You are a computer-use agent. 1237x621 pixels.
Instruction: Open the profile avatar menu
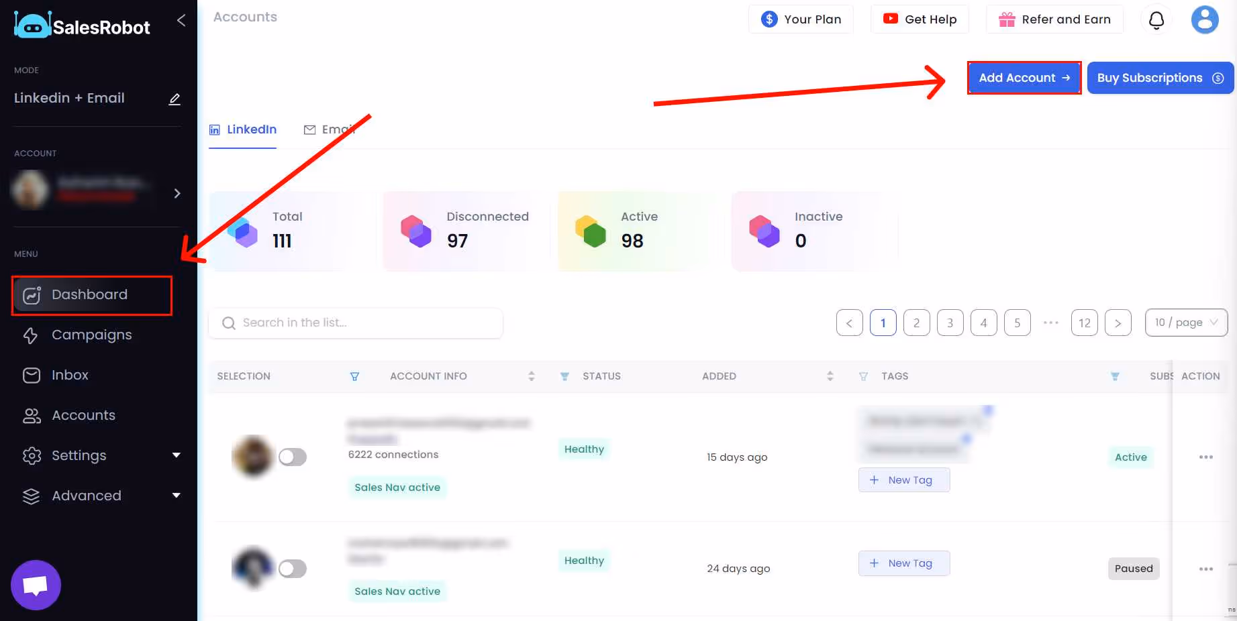(x=1205, y=19)
